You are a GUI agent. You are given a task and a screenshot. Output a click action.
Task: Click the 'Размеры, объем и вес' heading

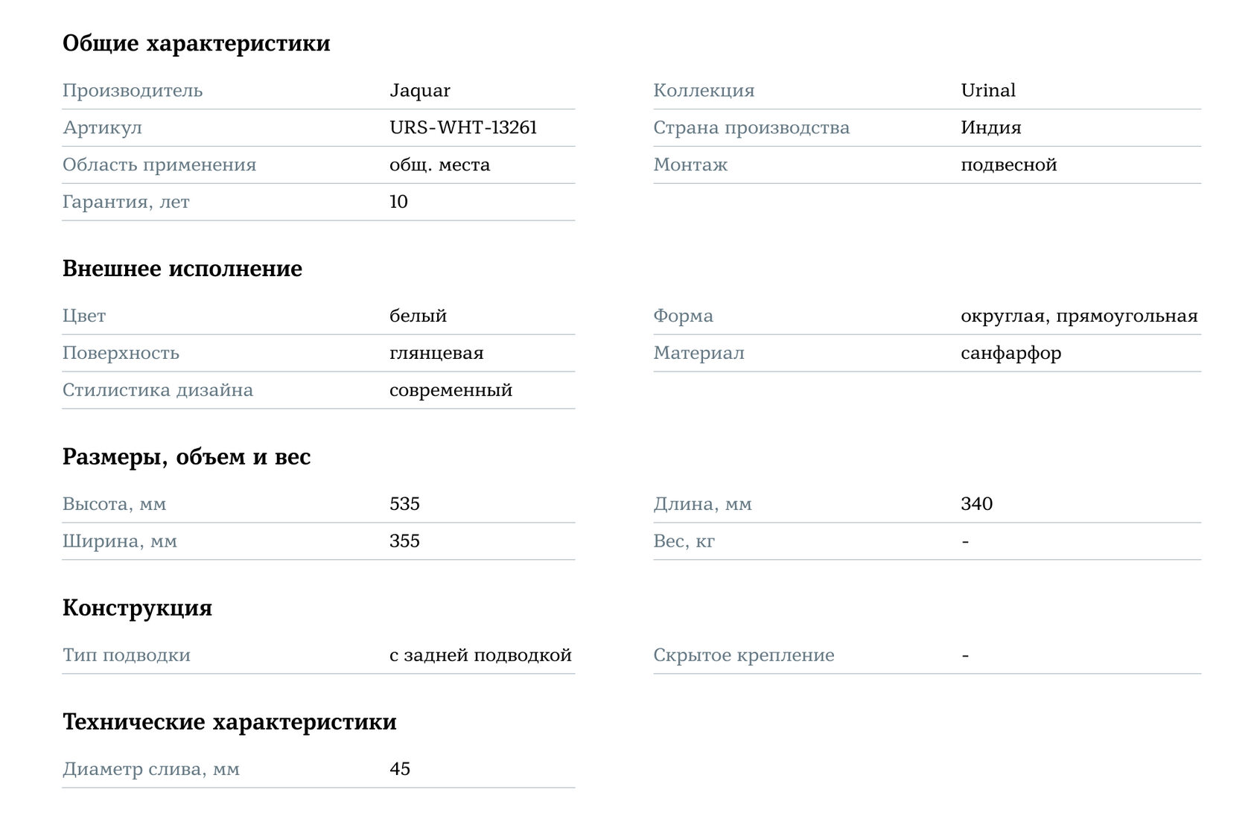(x=186, y=457)
